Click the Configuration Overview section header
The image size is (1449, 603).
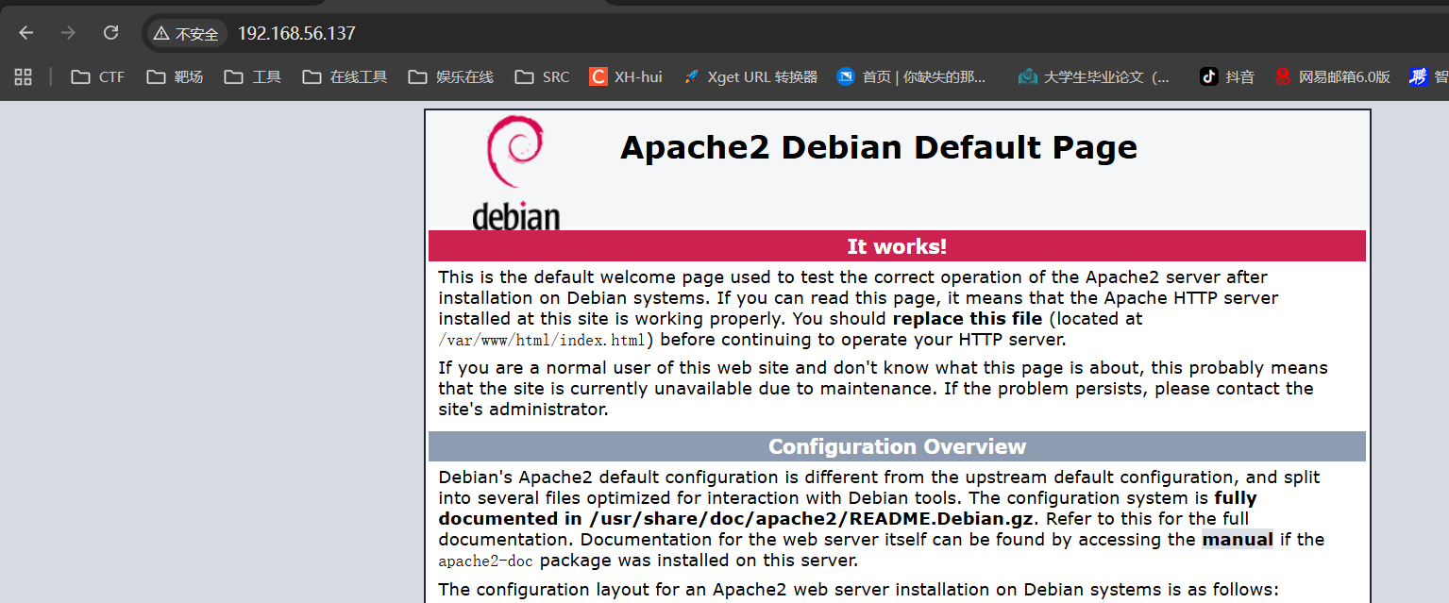click(897, 446)
